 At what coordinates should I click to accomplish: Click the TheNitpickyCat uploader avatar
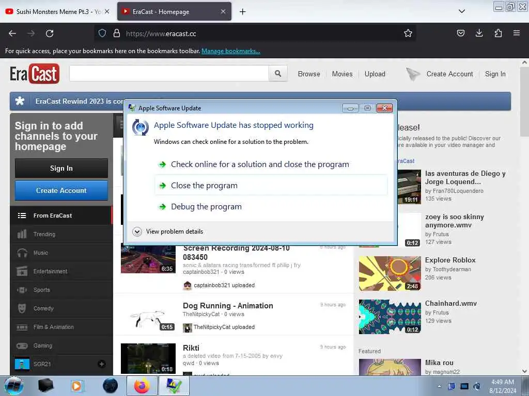tap(187, 327)
